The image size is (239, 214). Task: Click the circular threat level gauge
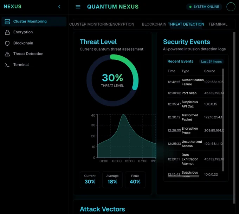click(x=112, y=80)
